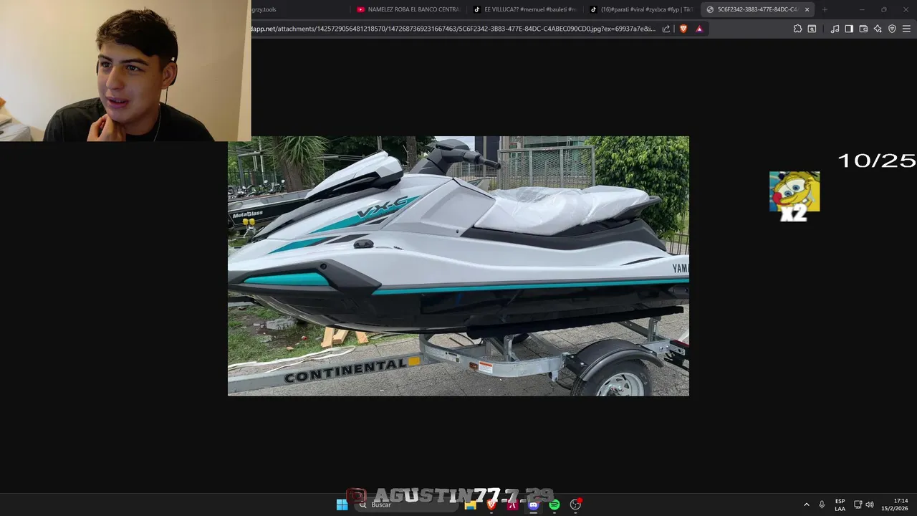Open Leo AI sparkle icon
Viewport: 917px width, 516px height.
point(878,29)
